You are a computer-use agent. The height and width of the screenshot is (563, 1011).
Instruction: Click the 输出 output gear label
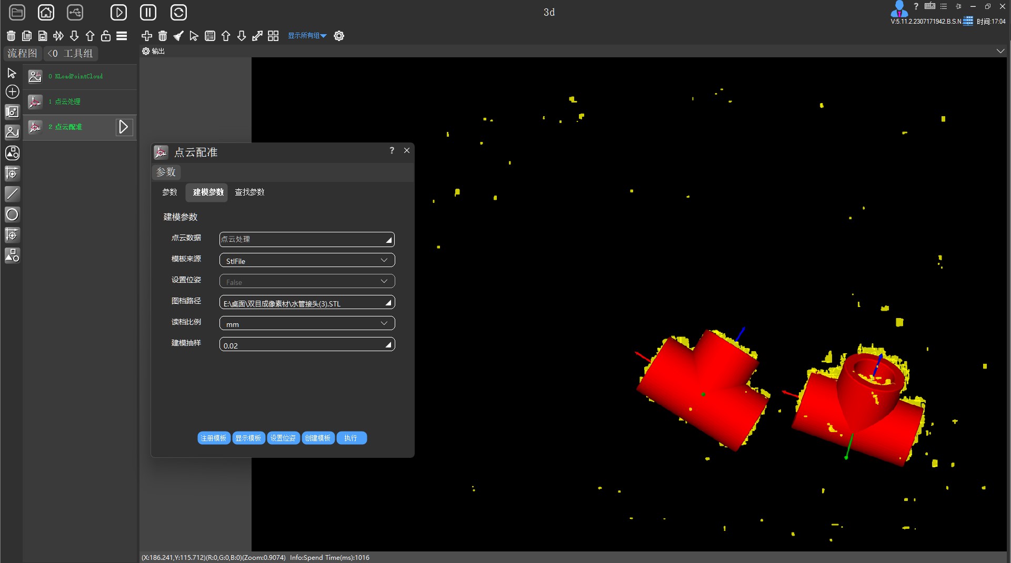coord(153,51)
